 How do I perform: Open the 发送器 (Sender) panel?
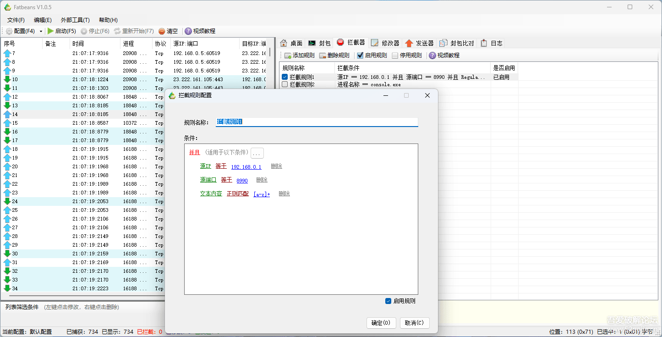pyautogui.click(x=420, y=42)
